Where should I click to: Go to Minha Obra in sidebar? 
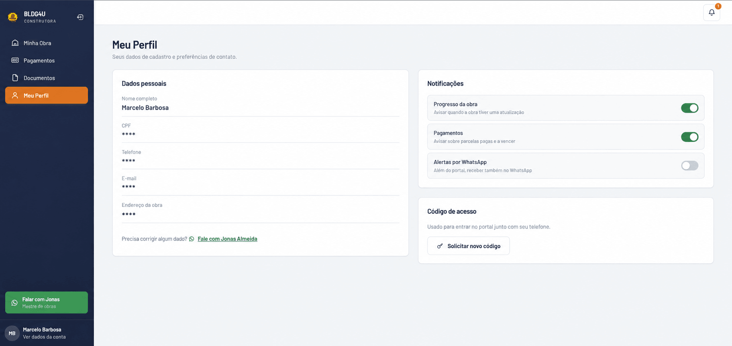tap(47, 43)
